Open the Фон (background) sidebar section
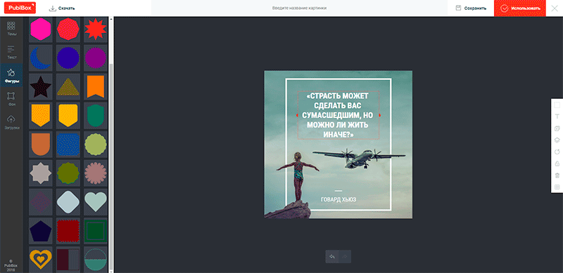Screen dimensions: 563x273 click(12, 98)
